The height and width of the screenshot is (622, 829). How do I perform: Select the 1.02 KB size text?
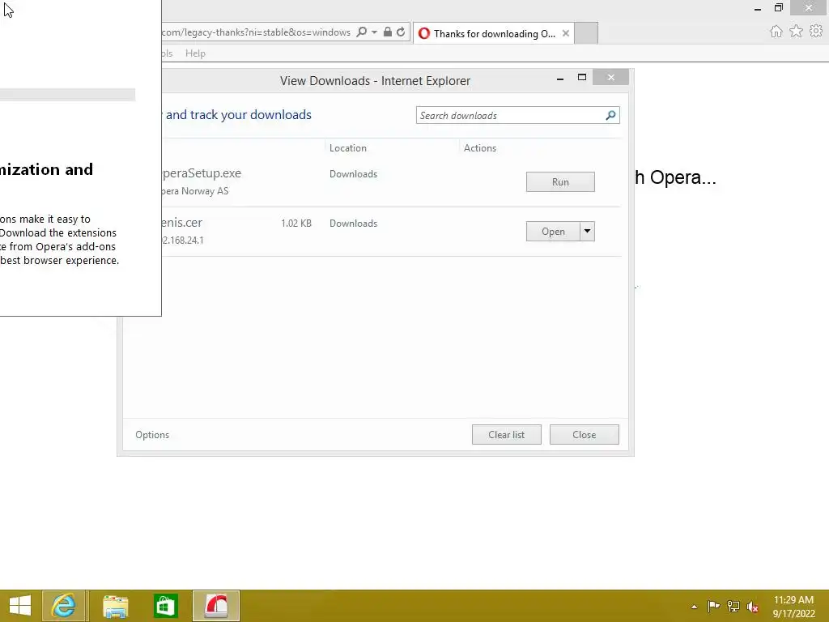[296, 224]
